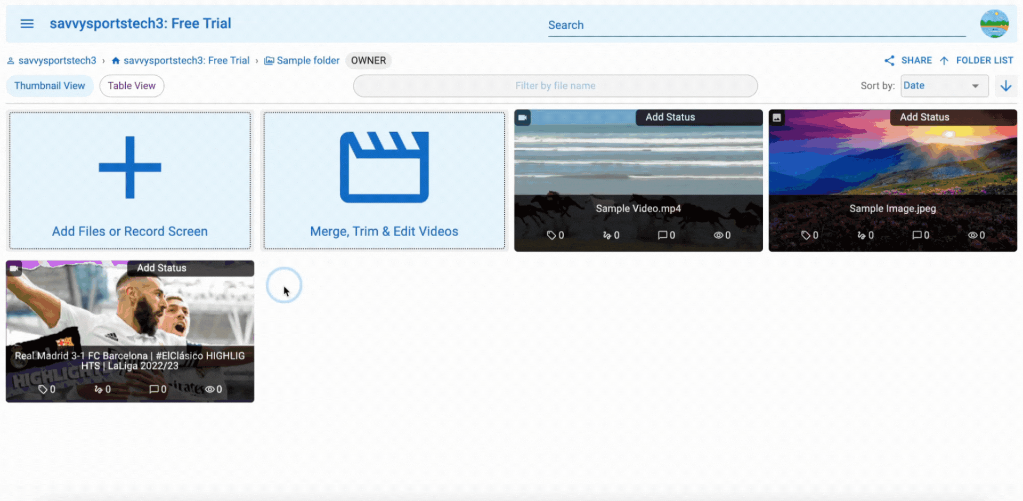Click comment count icon on Sample Video.mp4
The width and height of the screenshot is (1023, 501).
[662, 235]
